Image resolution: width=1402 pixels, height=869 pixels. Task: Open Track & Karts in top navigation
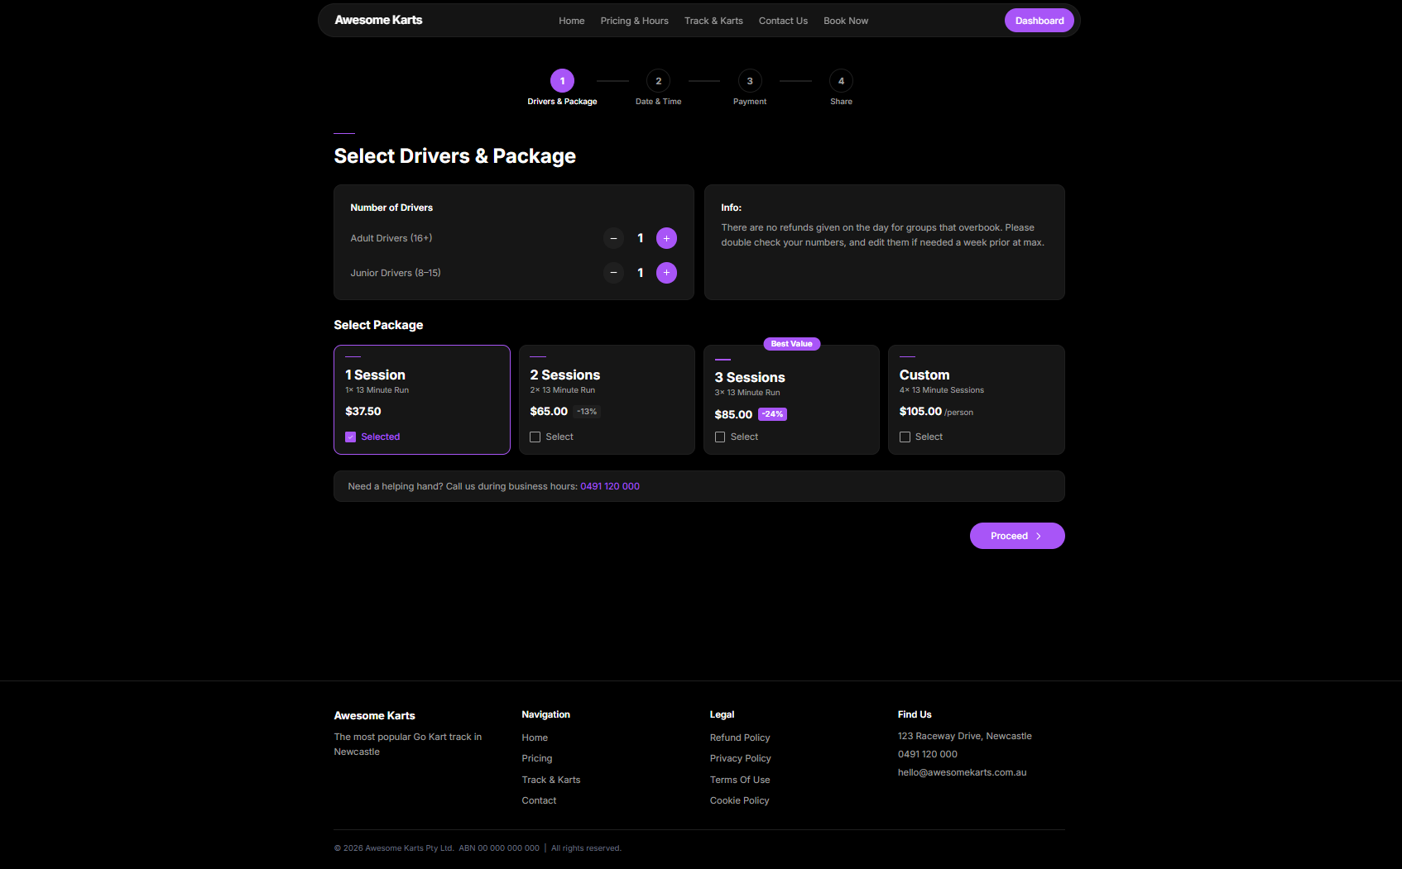(713, 21)
